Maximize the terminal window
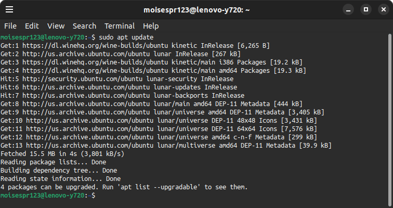Screen dimensions: 393x208 click(365, 9)
